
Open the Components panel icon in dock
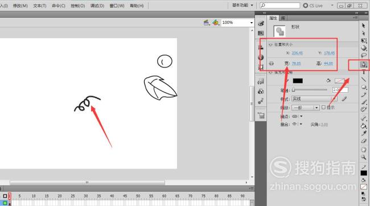[x=261, y=91]
